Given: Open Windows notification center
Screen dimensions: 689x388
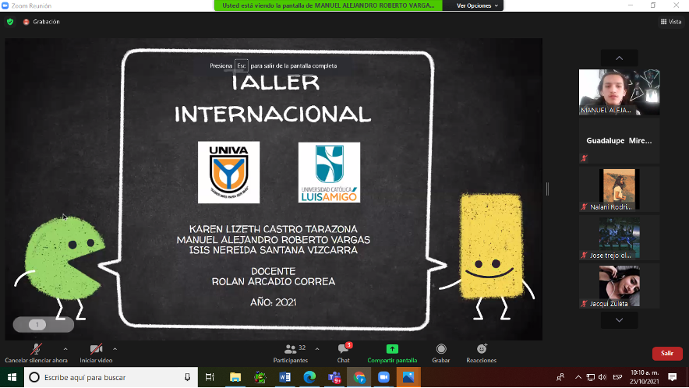Looking at the screenshot, I should [x=673, y=377].
